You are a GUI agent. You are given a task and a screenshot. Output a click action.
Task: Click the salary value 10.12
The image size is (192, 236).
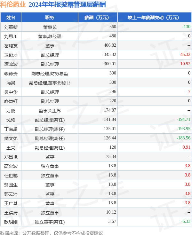(x=111, y=212)
